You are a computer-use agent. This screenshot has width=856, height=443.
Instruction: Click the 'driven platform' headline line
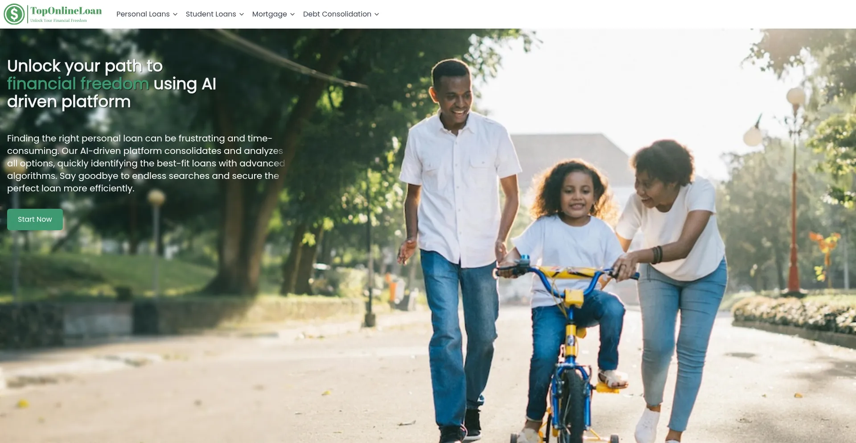69,102
